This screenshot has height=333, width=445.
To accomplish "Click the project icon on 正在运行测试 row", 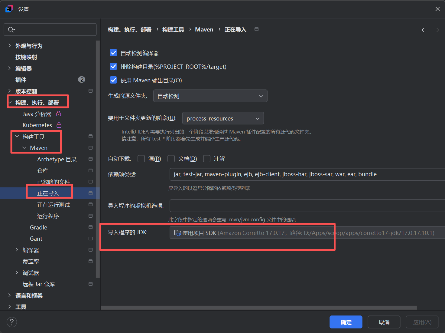I will pyautogui.click(x=90, y=204).
